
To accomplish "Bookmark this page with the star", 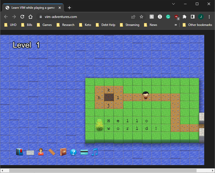I will tap(141, 17).
